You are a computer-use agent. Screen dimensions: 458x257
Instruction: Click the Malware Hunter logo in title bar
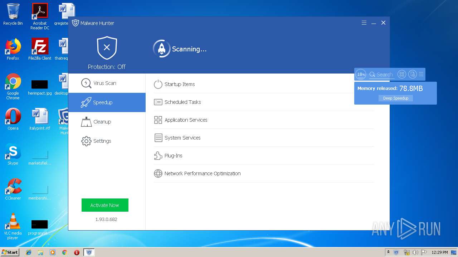(x=75, y=23)
